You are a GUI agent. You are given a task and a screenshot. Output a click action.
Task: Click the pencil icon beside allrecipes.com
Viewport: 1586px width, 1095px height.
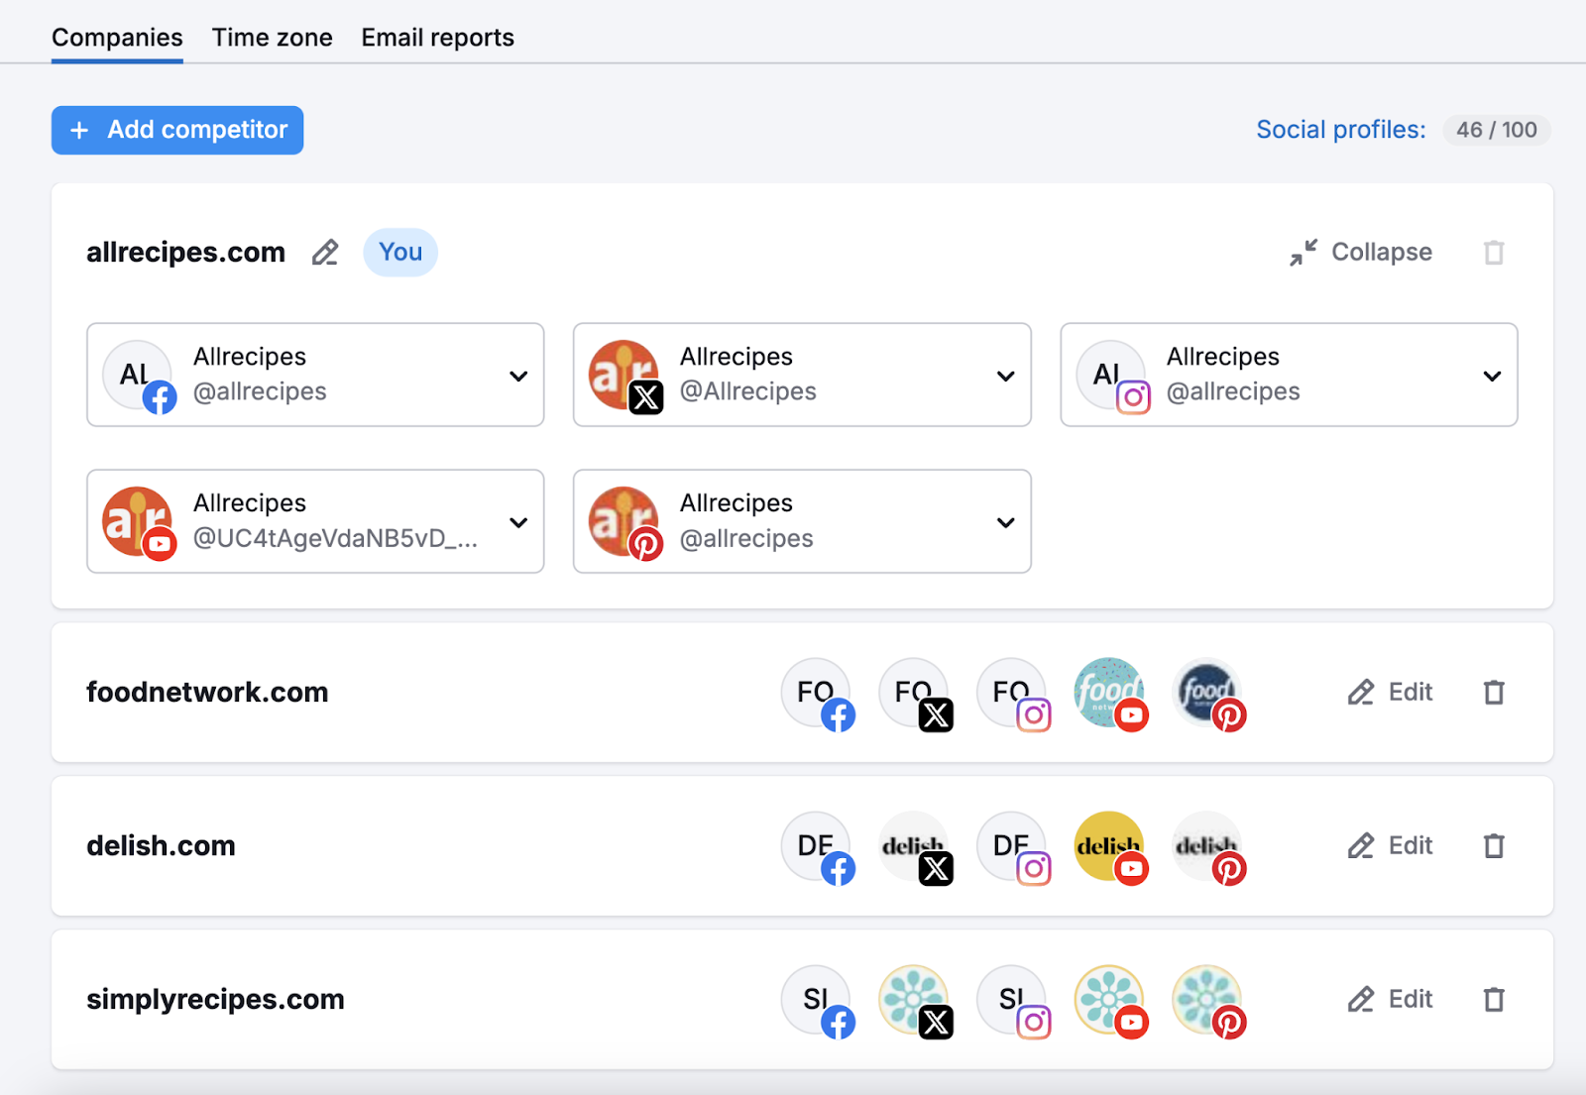325,253
